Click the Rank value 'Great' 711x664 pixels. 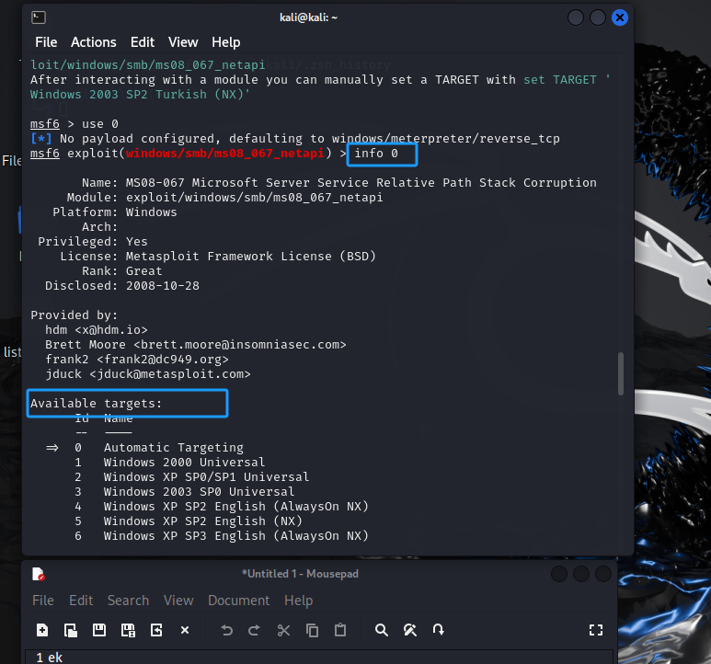(x=143, y=271)
